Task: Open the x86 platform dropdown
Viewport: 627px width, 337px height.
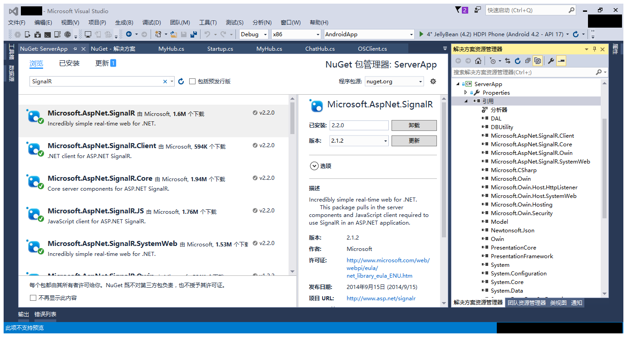Action: point(318,34)
